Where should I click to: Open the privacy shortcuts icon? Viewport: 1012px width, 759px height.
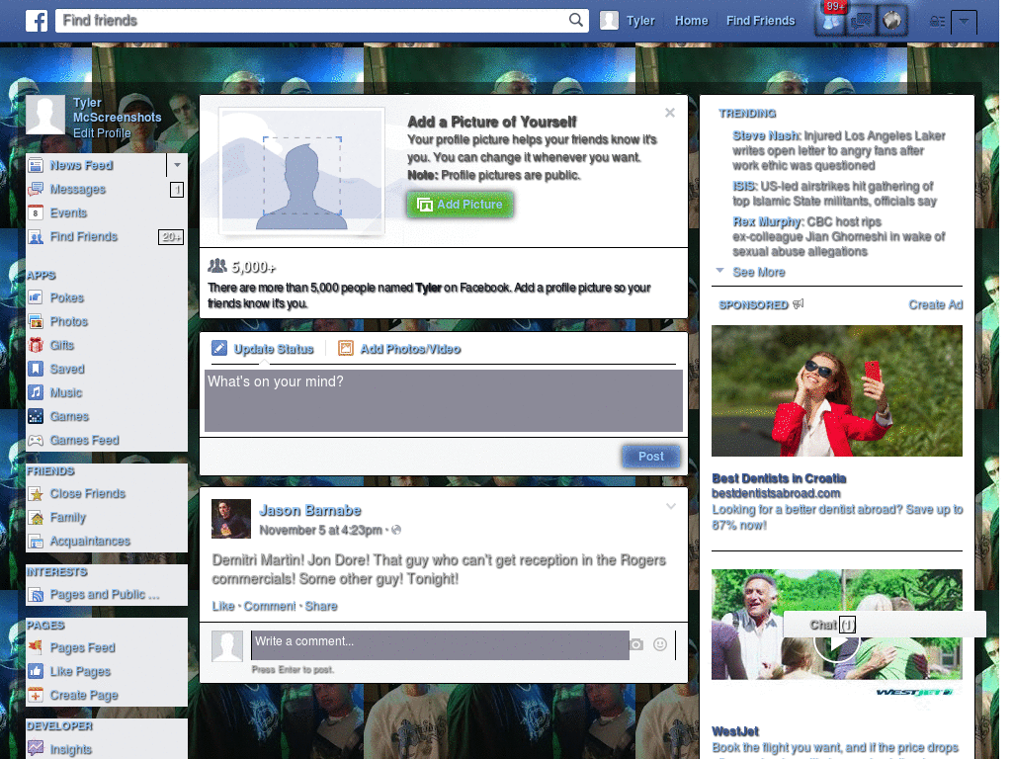pyautogui.click(x=937, y=22)
